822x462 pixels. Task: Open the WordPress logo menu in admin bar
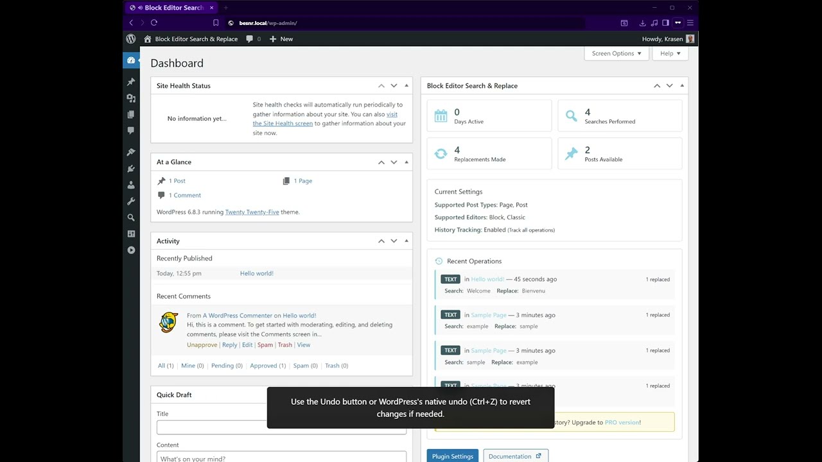(x=131, y=39)
